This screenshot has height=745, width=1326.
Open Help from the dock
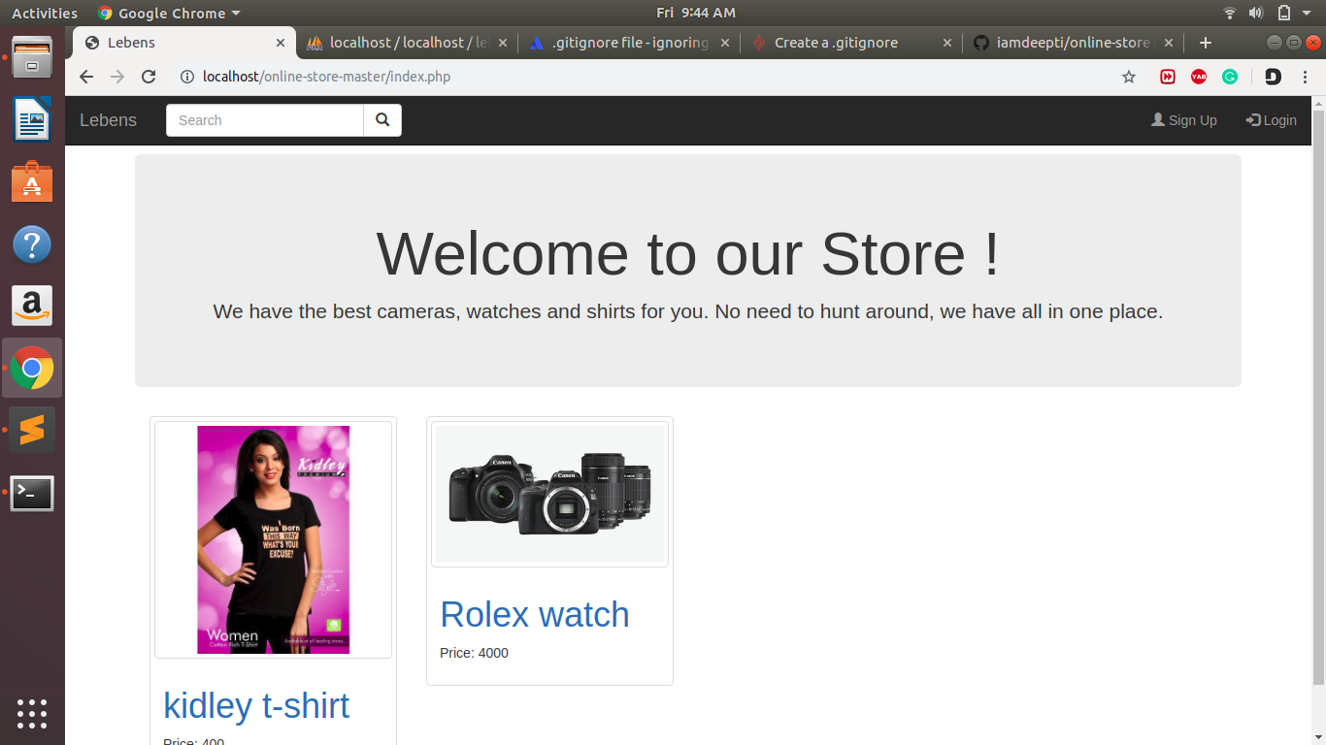32,244
